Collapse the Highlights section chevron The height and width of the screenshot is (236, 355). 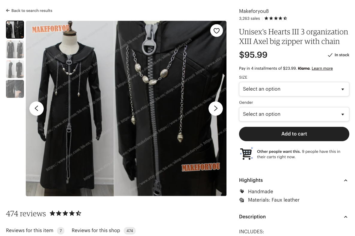[345, 180]
